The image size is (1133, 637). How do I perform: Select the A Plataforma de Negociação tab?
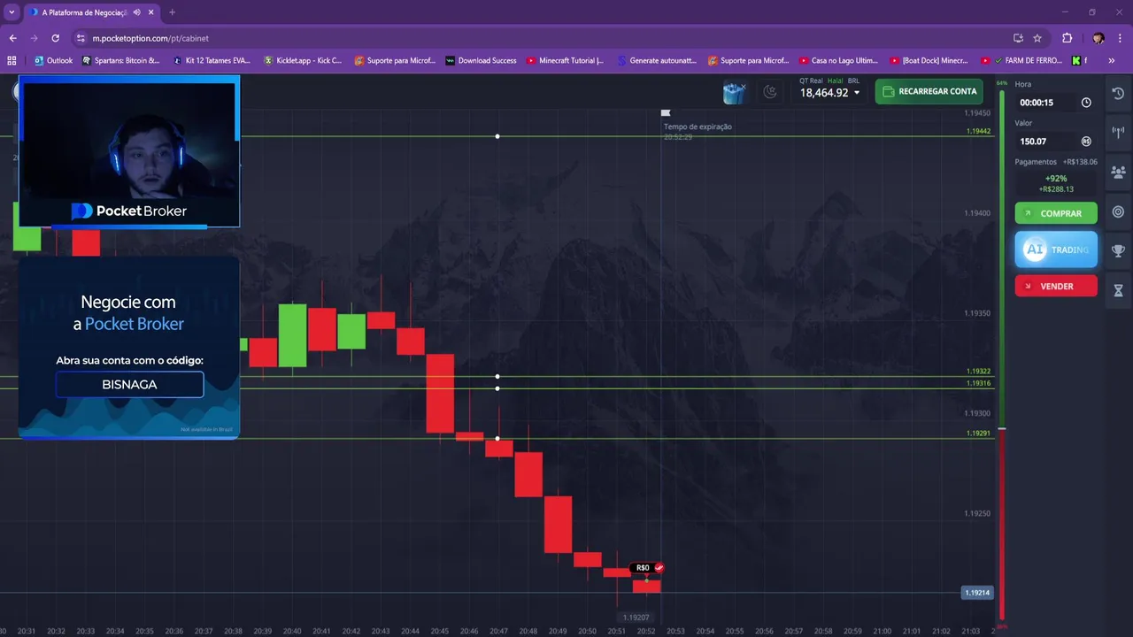(x=85, y=12)
